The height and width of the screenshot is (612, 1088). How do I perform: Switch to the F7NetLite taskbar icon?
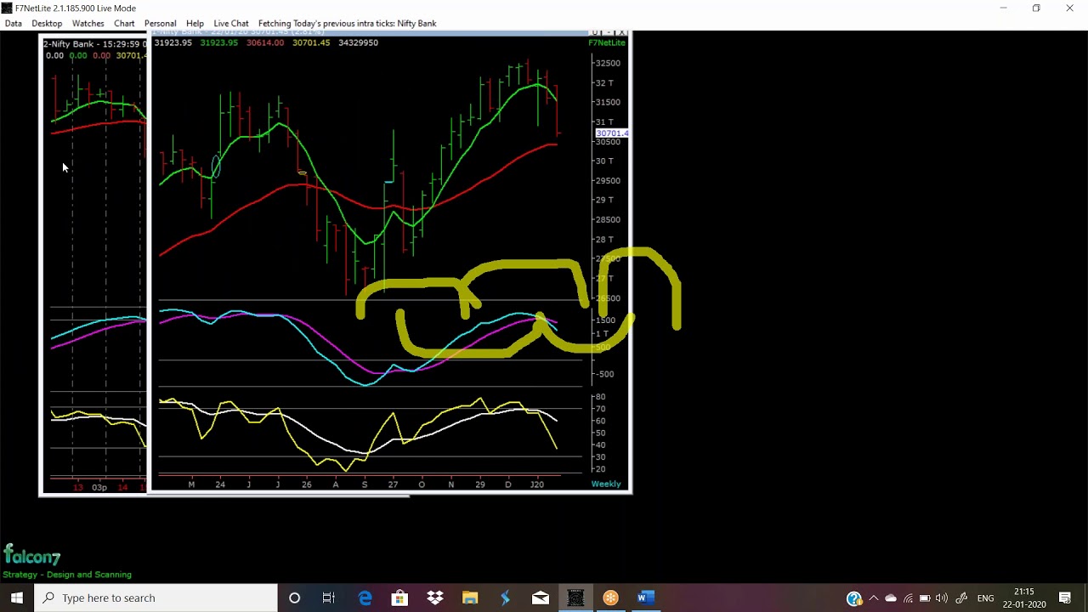tap(575, 598)
